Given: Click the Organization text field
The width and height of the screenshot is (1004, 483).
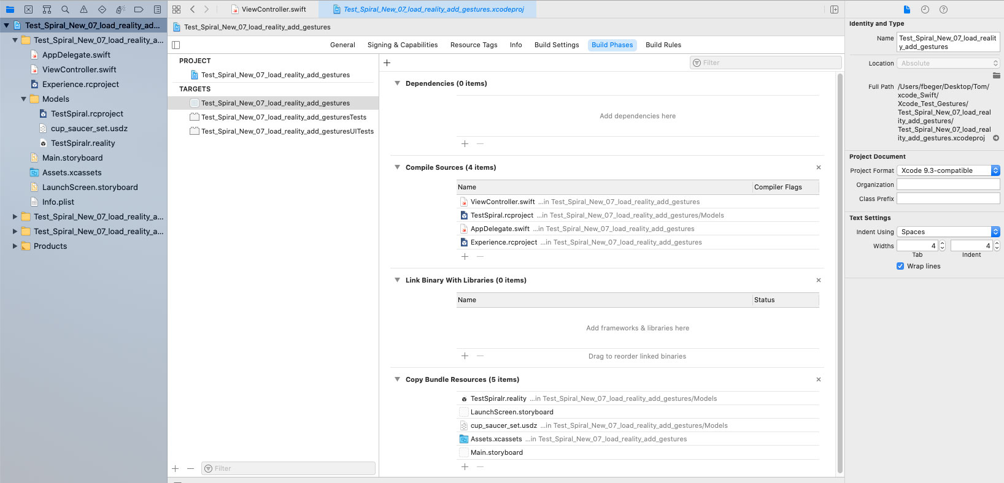Looking at the screenshot, I should click(x=948, y=184).
